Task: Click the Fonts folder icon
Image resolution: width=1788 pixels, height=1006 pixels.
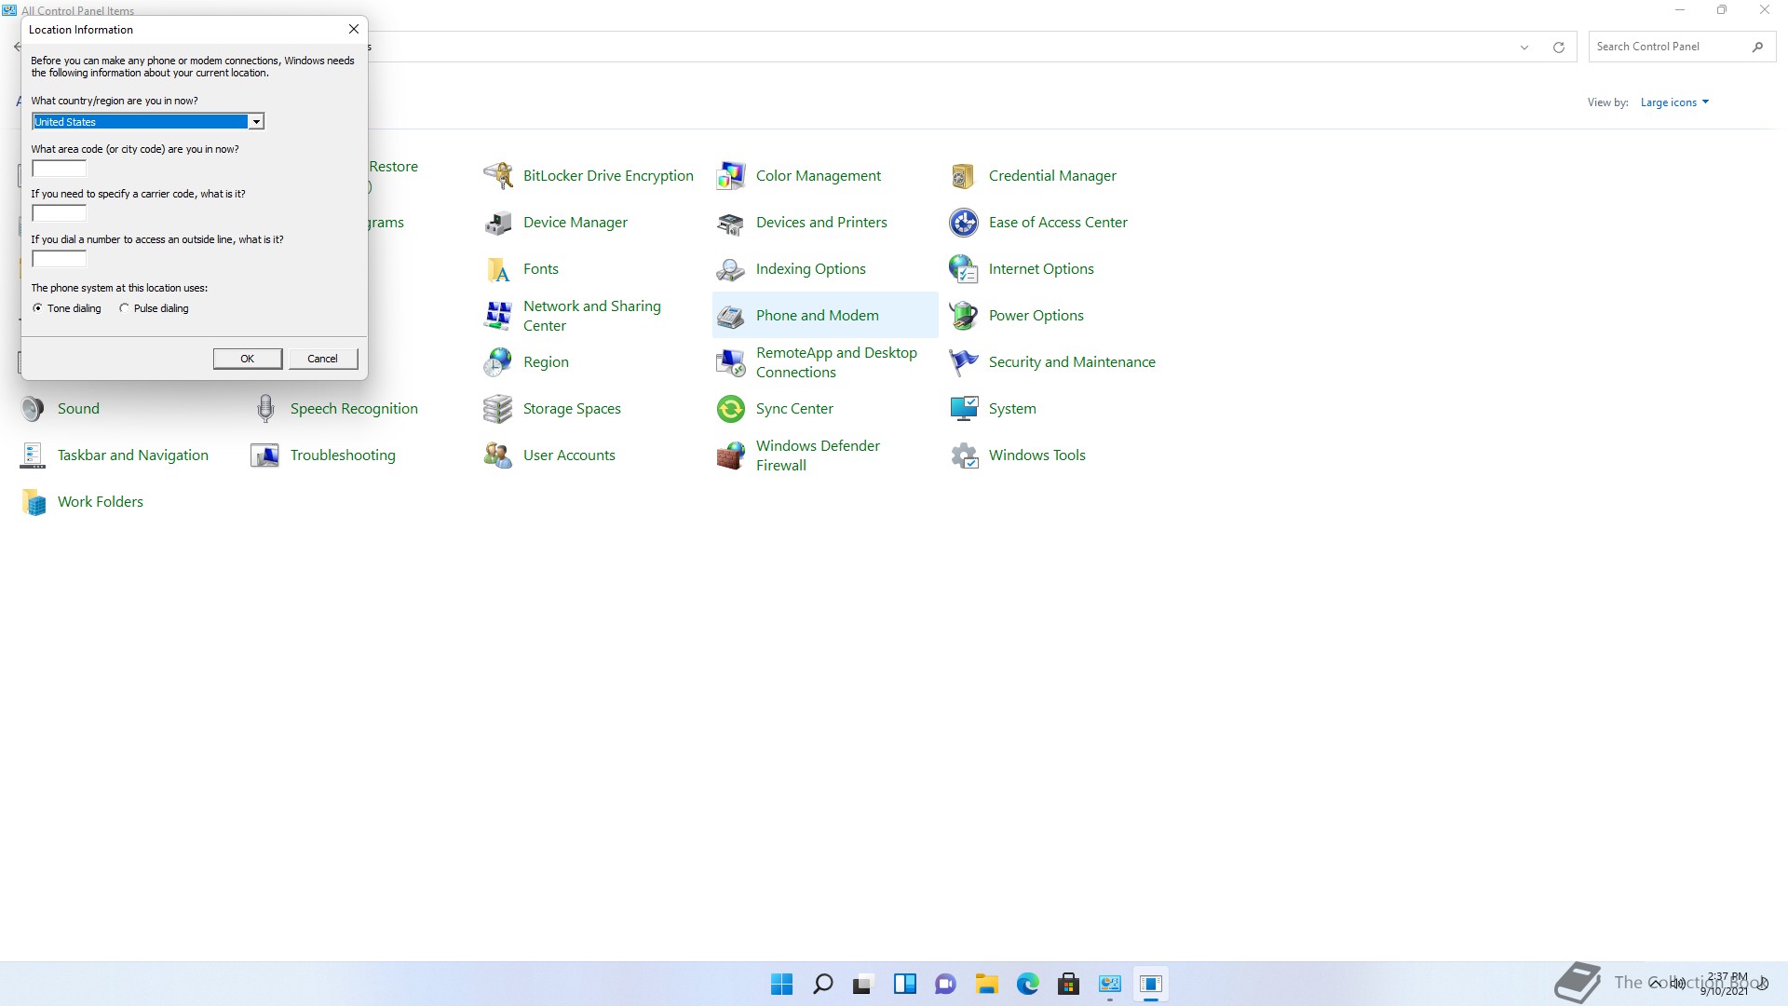Action: tap(498, 268)
